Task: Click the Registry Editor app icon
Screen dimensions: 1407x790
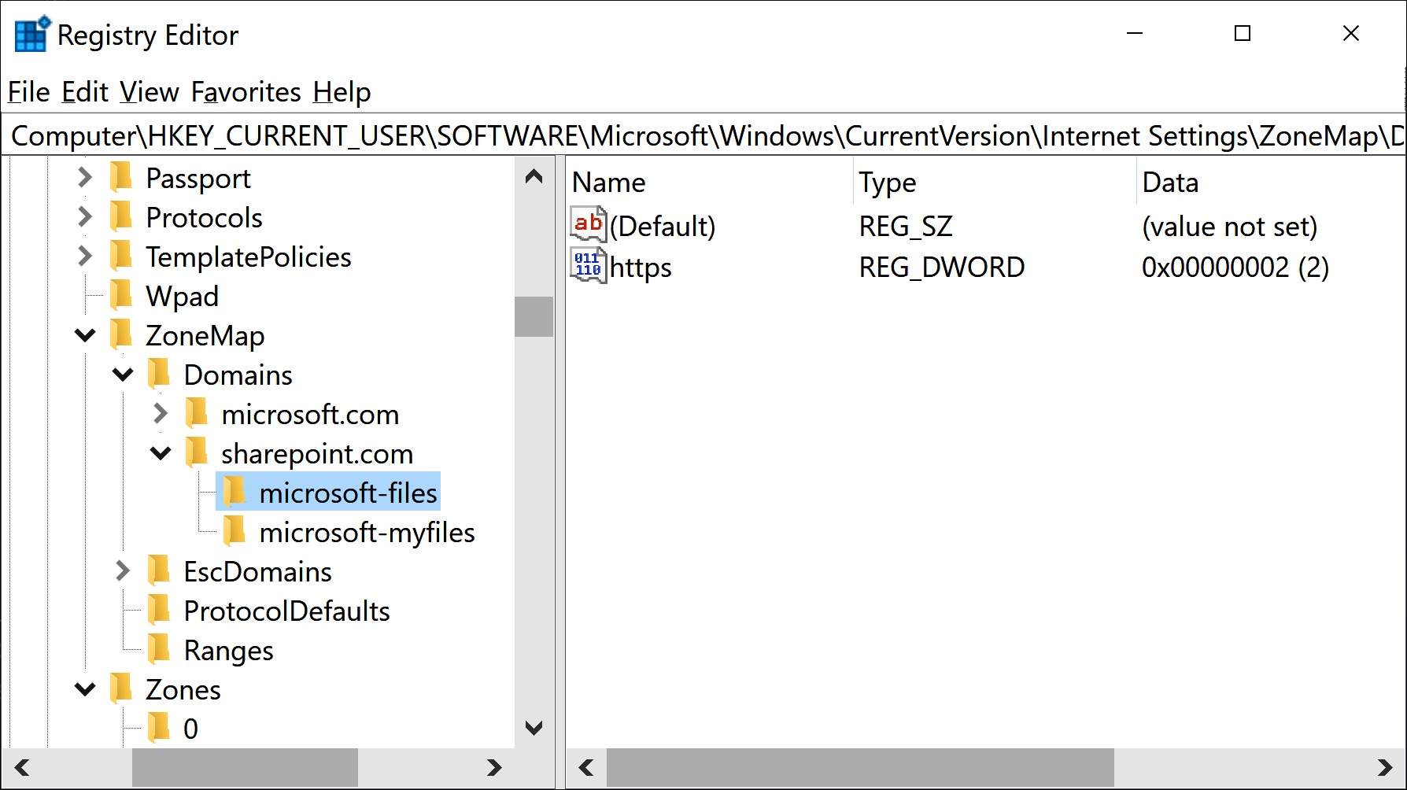Action: pyautogui.click(x=32, y=35)
